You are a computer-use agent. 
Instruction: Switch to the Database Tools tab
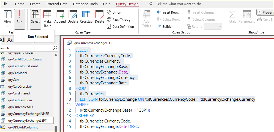tap(85, 4)
